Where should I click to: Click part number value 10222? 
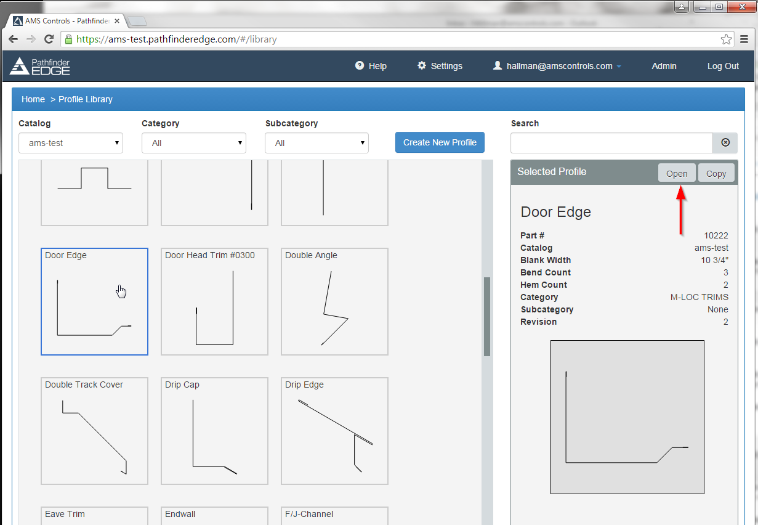tap(716, 235)
